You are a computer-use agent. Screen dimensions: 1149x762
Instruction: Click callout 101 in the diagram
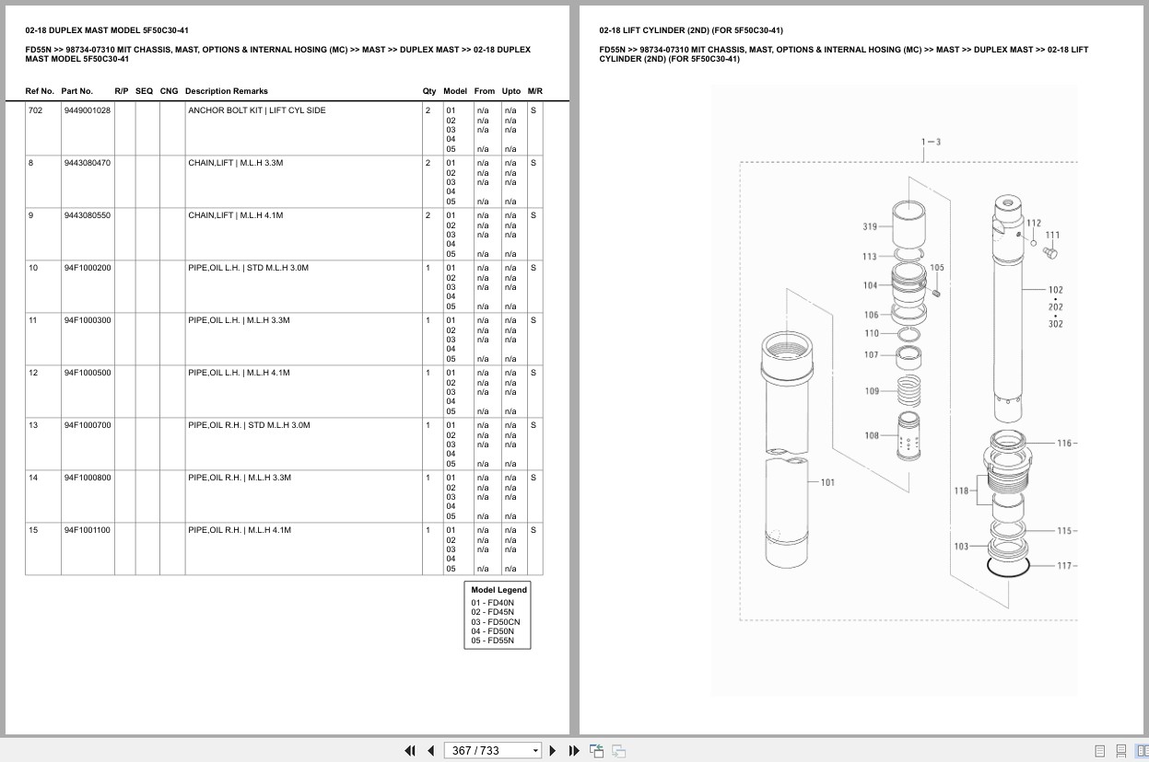coord(827,482)
